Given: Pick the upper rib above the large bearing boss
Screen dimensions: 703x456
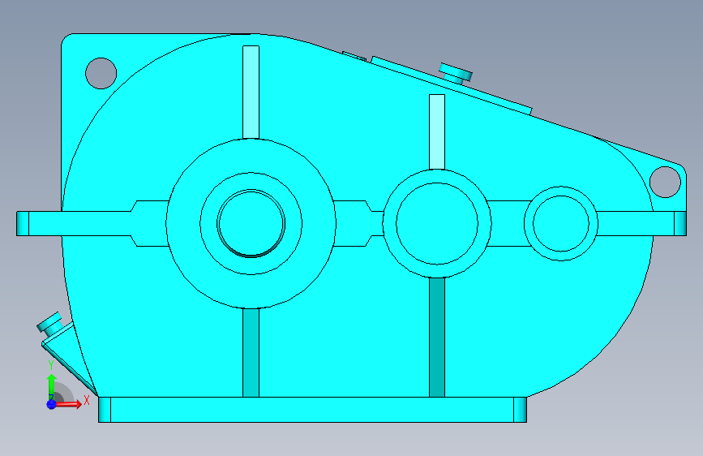Looking at the screenshot, I should pos(251,92).
